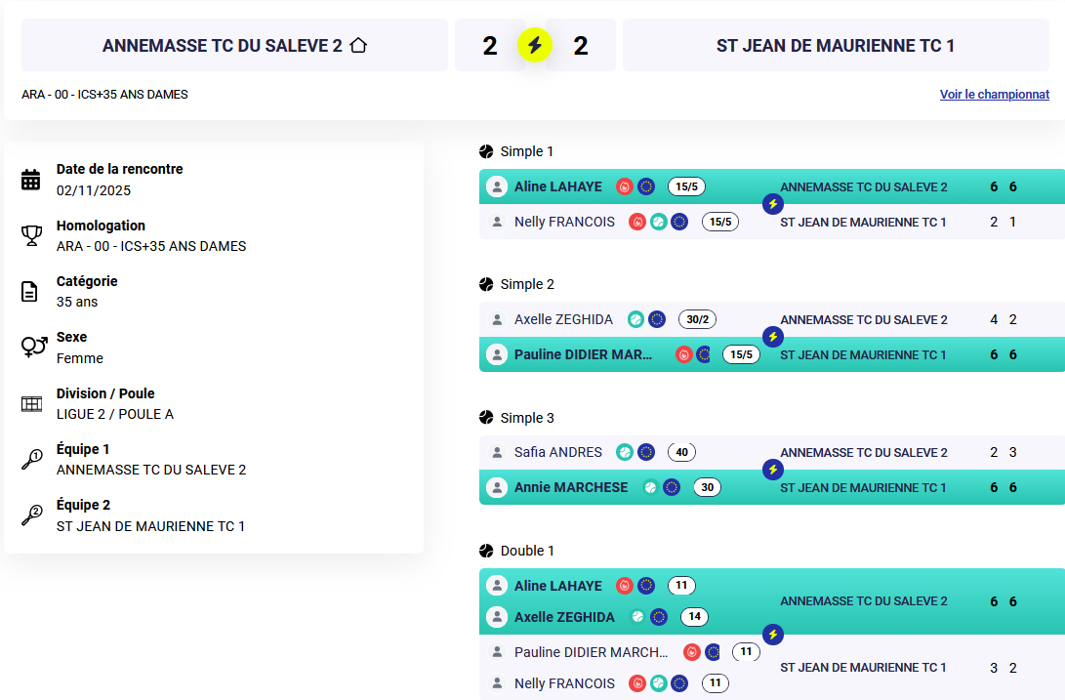
Task: Click the calendar icon beside Date de la rencontre
Action: click(x=31, y=180)
